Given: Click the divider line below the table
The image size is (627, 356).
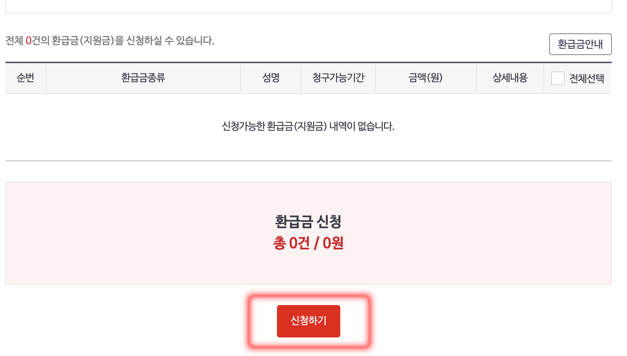Looking at the screenshot, I should [x=309, y=161].
